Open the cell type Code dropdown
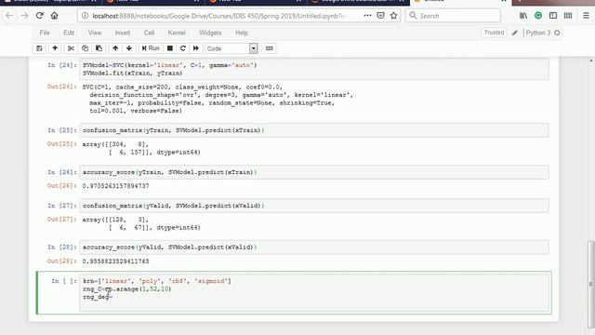Image resolution: width=595 pixels, height=335 pixels. pos(231,48)
